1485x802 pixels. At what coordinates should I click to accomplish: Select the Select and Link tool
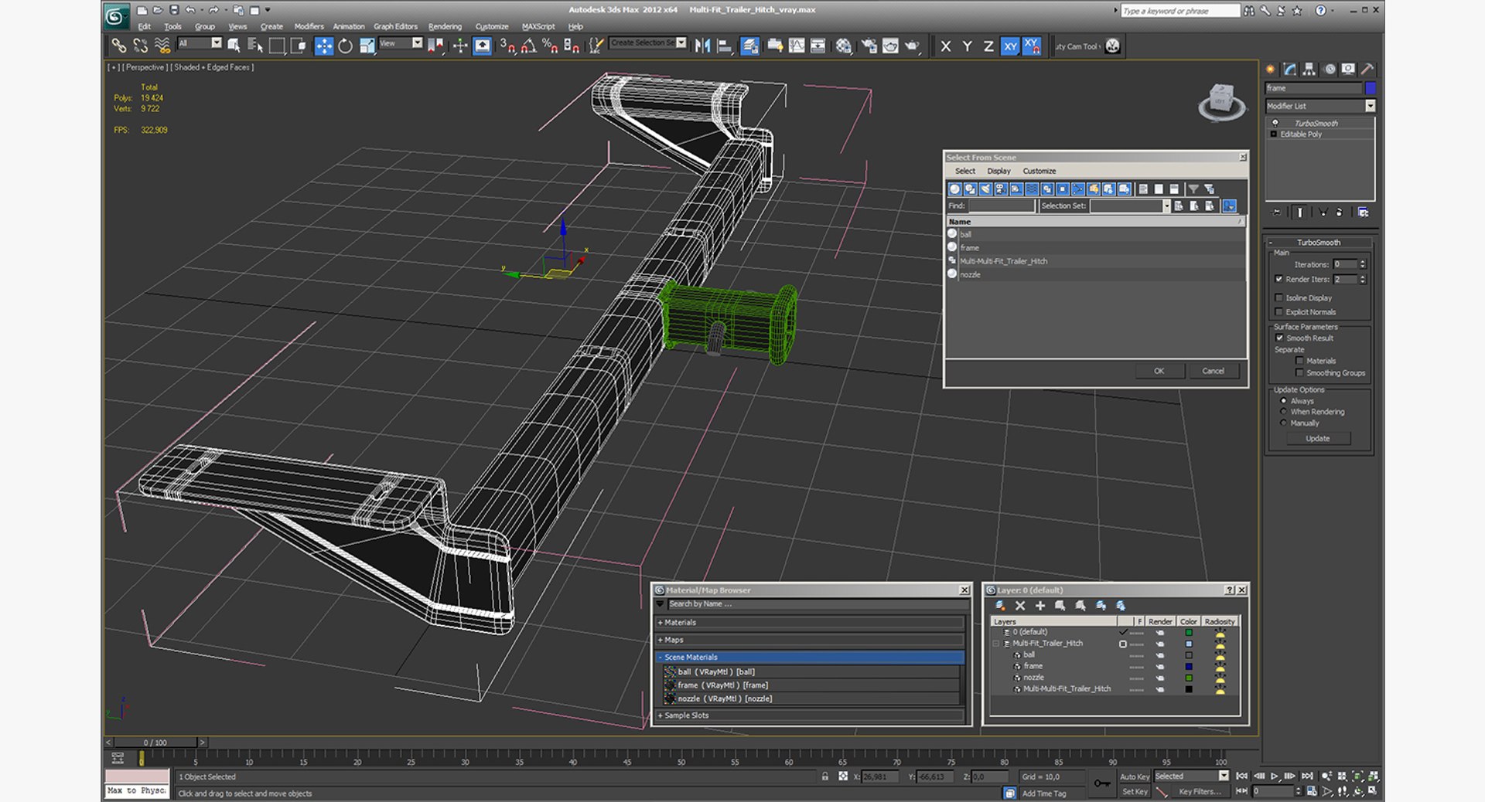pyautogui.click(x=118, y=46)
